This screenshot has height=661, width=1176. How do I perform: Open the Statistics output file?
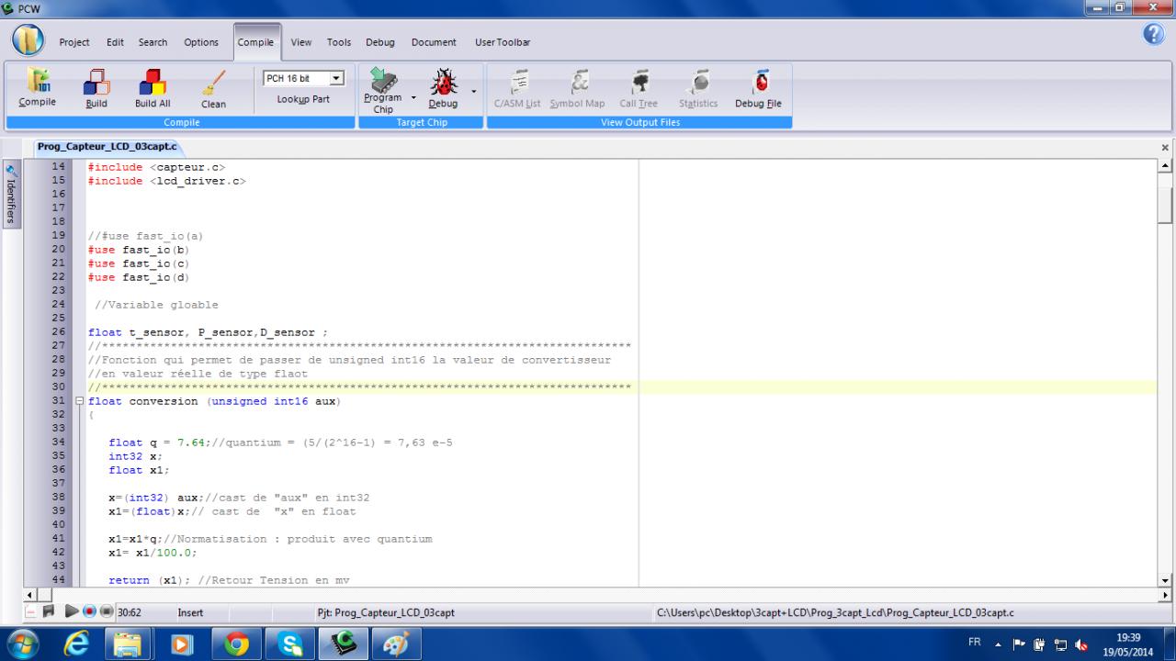click(698, 90)
